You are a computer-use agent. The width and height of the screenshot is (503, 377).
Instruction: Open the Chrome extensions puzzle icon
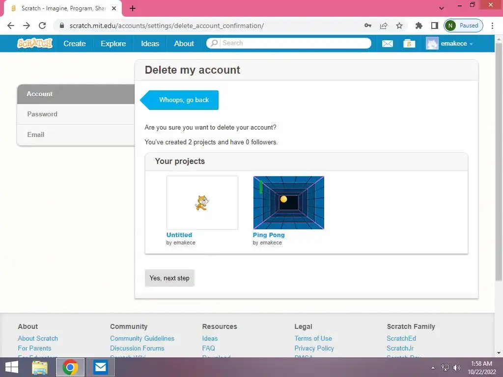pyautogui.click(x=419, y=26)
